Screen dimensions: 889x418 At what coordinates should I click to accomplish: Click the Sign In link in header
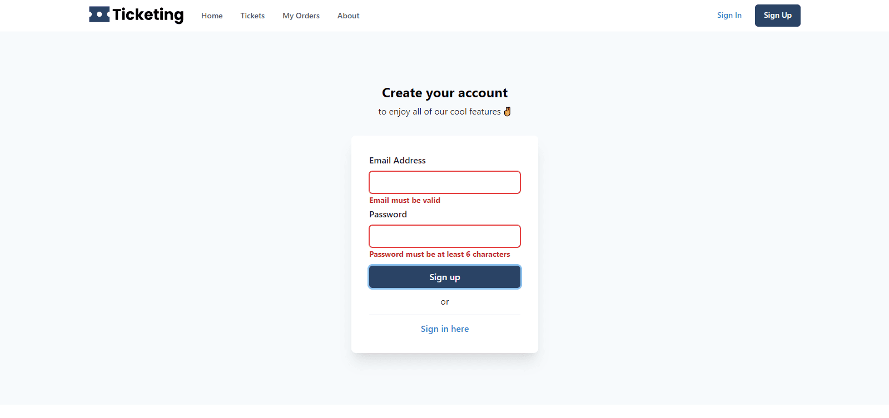[729, 15]
